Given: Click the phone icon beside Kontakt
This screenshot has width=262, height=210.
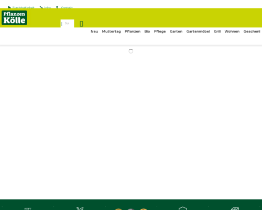Looking at the screenshot, I should pyautogui.click(x=57, y=7).
